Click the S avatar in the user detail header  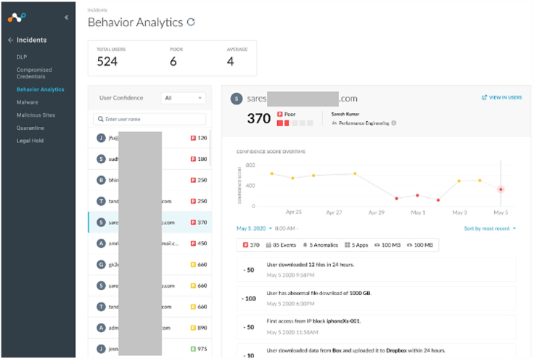pyautogui.click(x=237, y=99)
